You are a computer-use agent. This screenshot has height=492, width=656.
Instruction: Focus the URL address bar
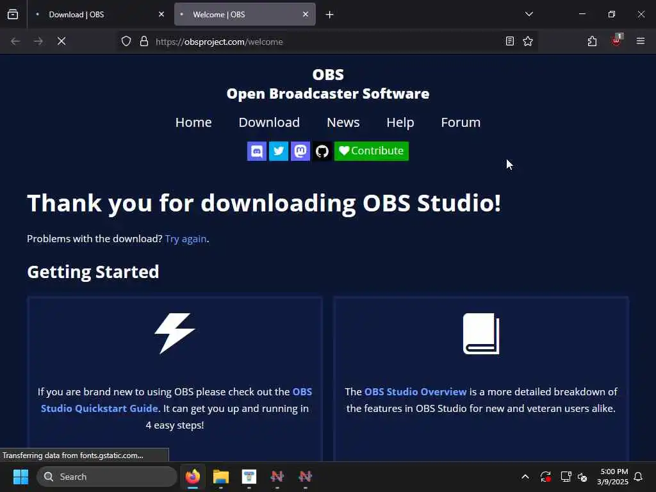coord(326,42)
